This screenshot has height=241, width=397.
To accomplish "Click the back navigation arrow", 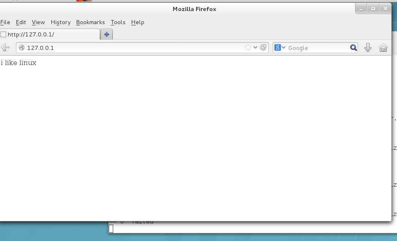I will (x=5, y=48).
